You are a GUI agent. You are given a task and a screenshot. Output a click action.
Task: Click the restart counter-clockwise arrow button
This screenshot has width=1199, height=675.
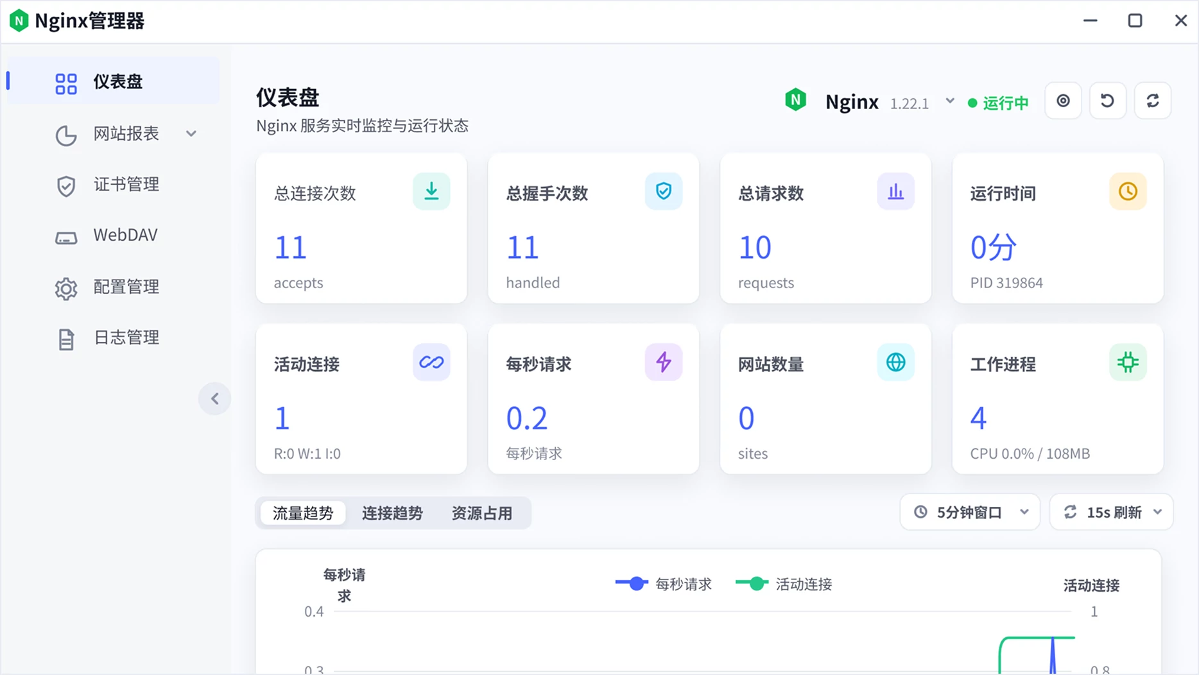coord(1108,101)
